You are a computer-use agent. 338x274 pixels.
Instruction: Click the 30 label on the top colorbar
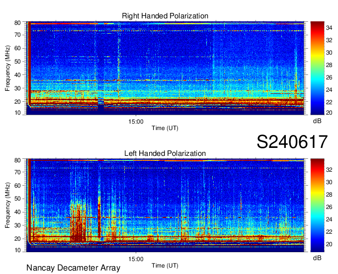click(329, 53)
